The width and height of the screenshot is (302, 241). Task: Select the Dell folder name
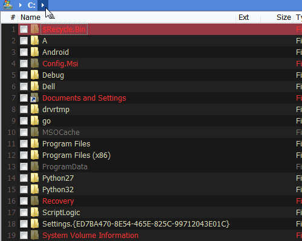click(x=48, y=87)
